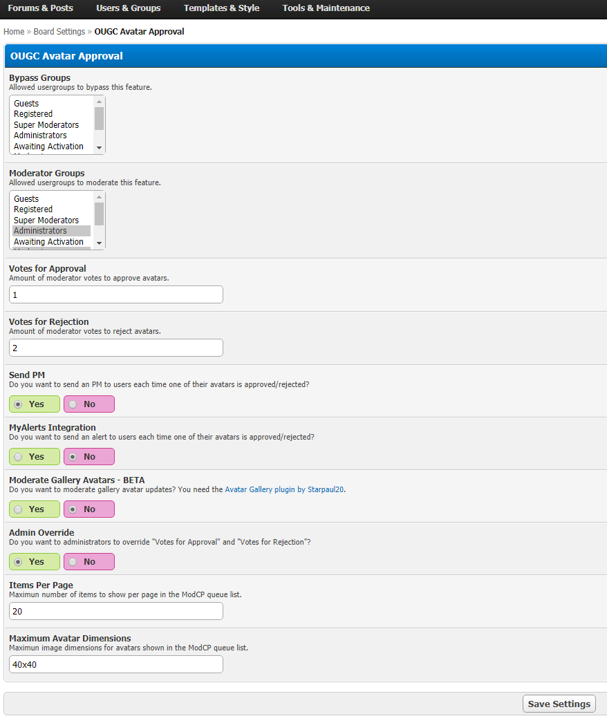Go to Home breadcrumb link

coord(14,31)
